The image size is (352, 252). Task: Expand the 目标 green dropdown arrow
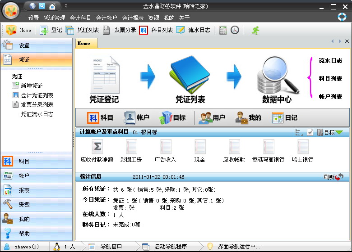point(339,132)
